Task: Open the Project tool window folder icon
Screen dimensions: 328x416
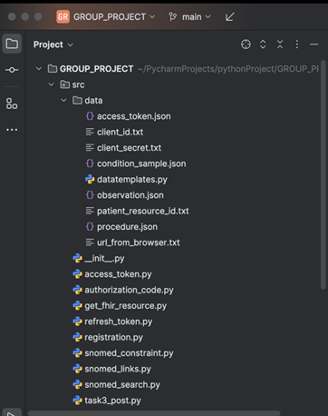Action: click(12, 44)
